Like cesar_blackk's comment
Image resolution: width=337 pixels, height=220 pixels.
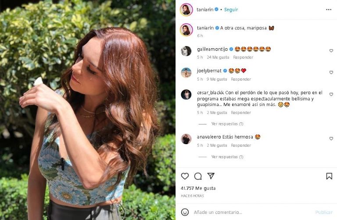331,95
